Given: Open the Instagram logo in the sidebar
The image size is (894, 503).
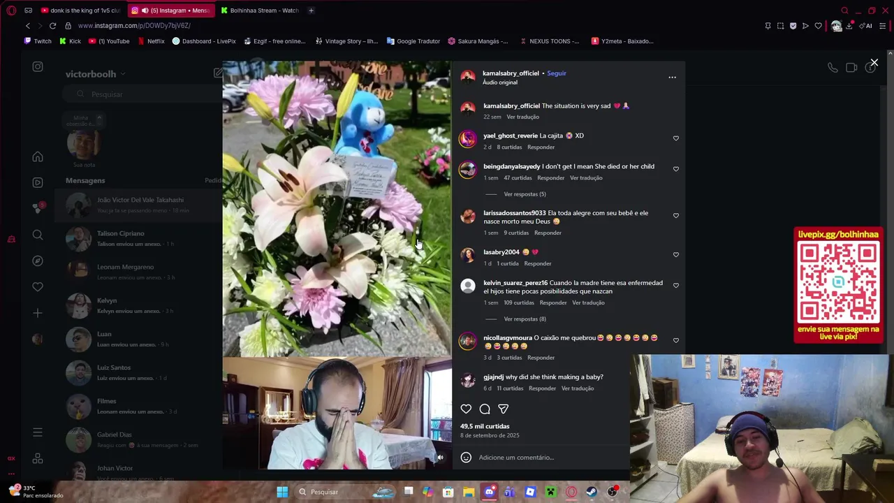Looking at the screenshot, I should [x=38, y=67].
